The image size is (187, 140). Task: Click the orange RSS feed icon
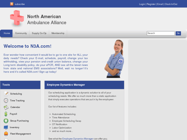tap(12, 4)
